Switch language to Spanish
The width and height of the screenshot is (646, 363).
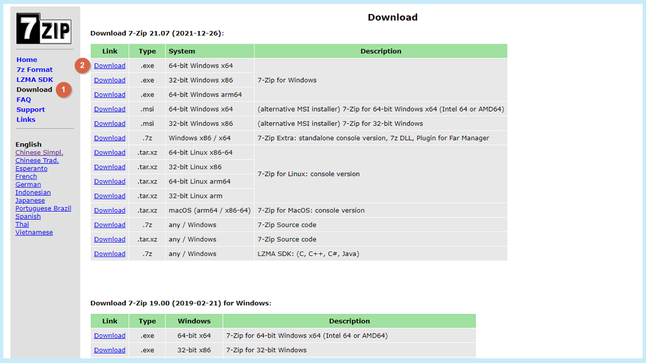pos(28,216)
